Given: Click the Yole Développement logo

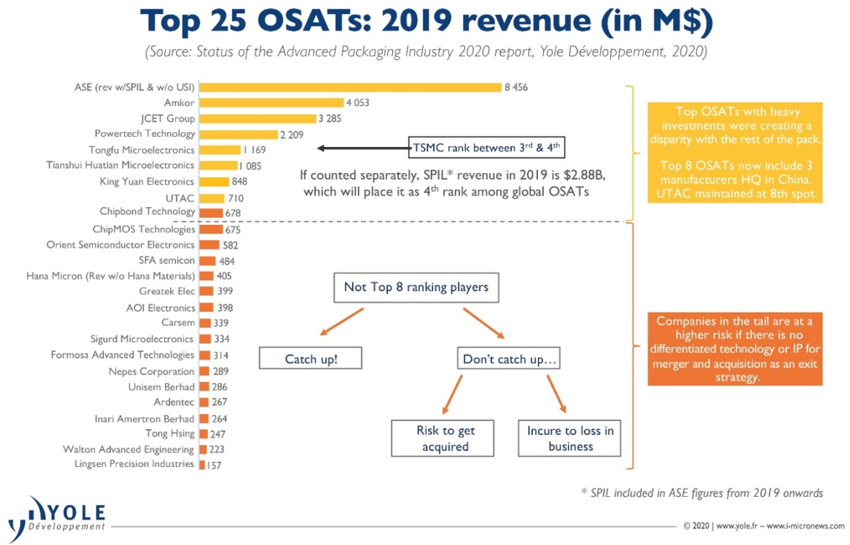Looking at the screenshot, I should click(56, 518).
